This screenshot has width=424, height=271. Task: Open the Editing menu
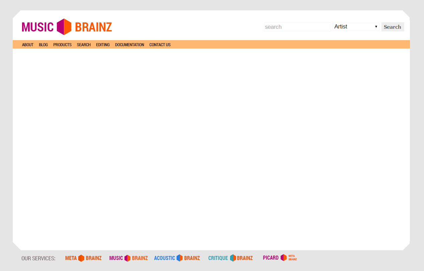pos(103,45)
